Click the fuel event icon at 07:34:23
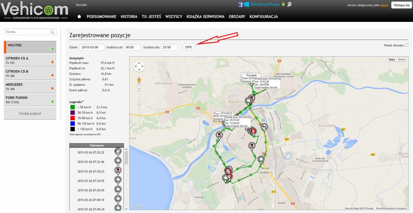 (118, 171)
